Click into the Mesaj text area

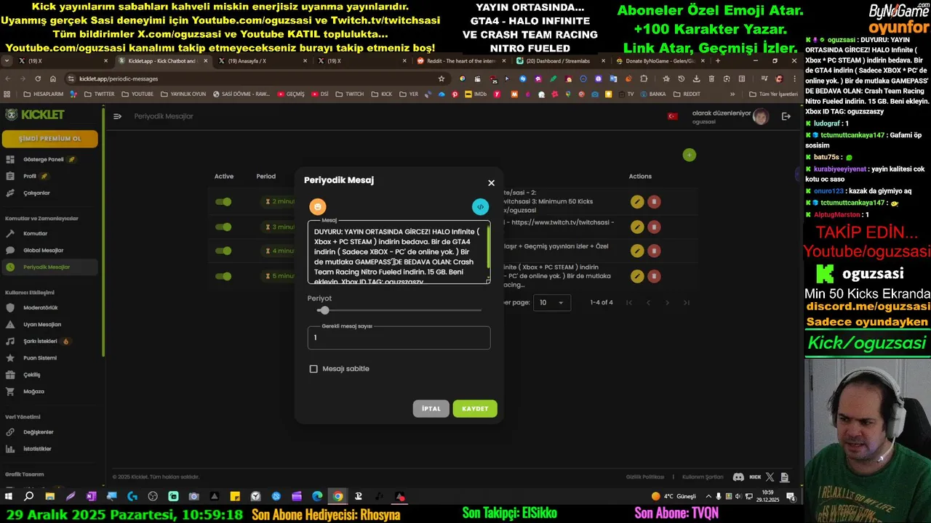[x=399, y=253]
